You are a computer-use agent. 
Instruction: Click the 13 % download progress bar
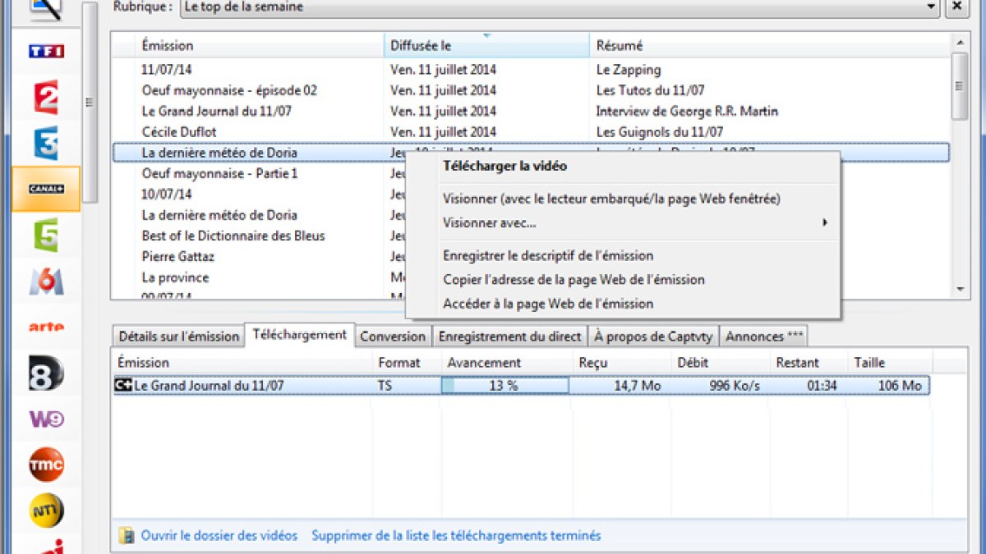[x=505, y=386]
